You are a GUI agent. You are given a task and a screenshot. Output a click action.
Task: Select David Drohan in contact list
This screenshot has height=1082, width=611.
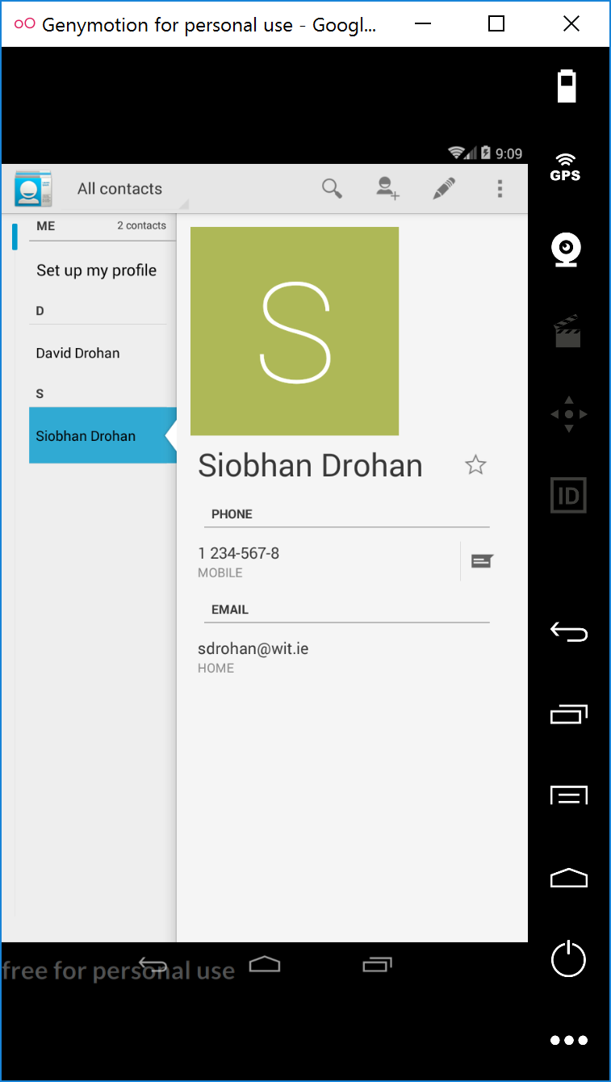pos(103,353)
